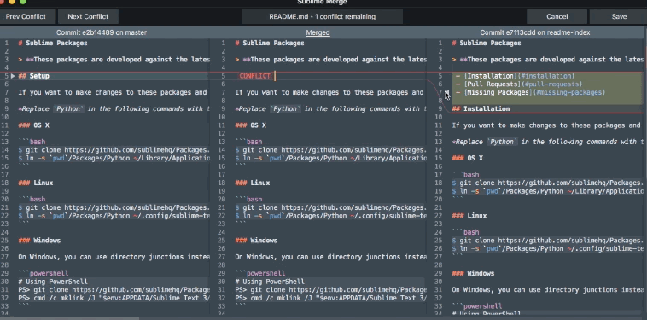
Task: Click the red CONFLICT marker in Merged pane
Action: click(254, 76)
